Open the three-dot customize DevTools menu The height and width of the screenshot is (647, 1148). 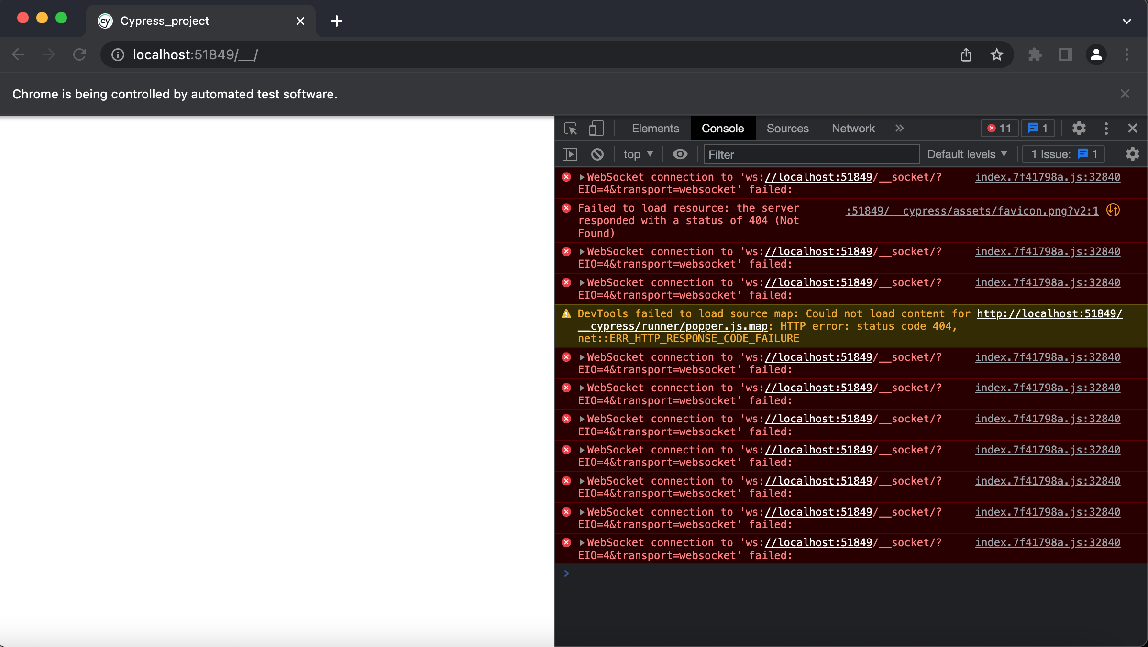coord(1106,128)
